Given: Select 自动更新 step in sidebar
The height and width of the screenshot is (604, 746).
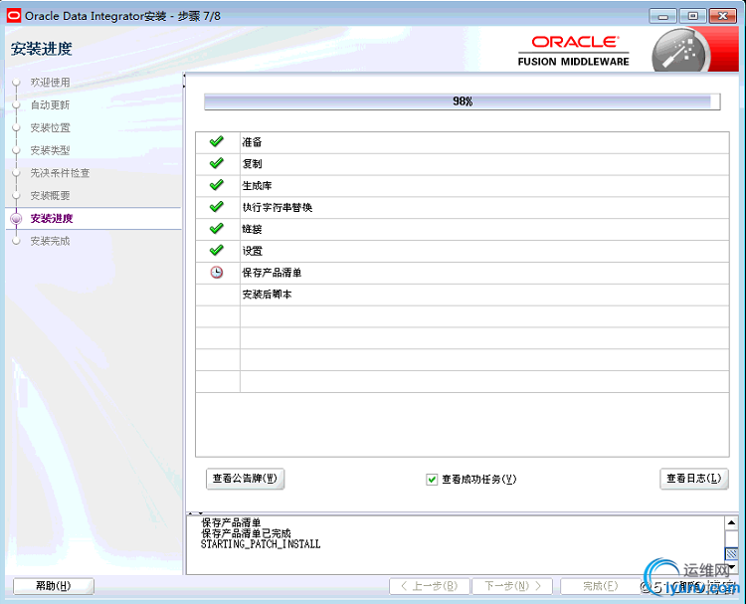Looking at the screenshot, I should point(50,104).
